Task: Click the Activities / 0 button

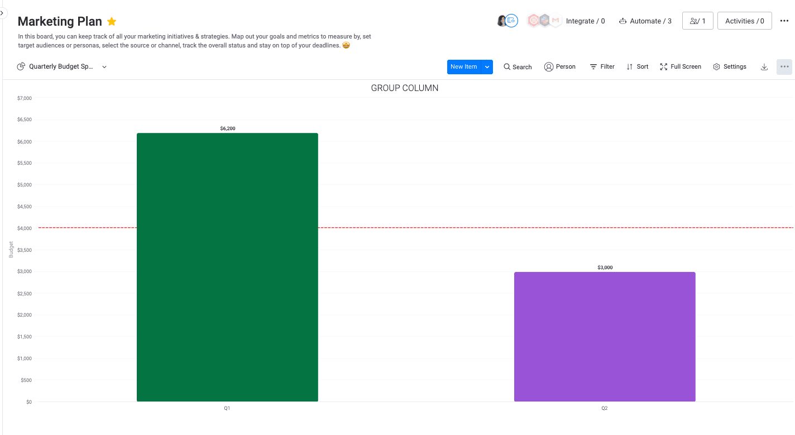Action: pyautogui.click(x=744, y=21)
